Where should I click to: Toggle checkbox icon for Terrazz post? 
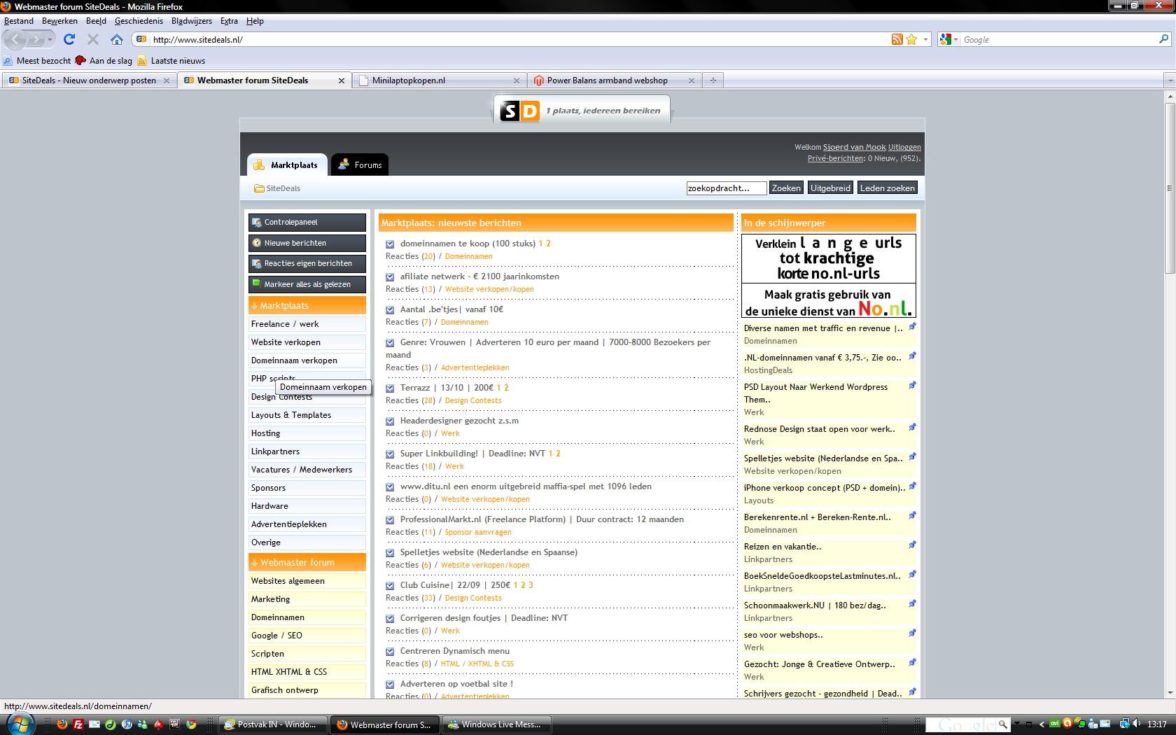pos(390,388)
